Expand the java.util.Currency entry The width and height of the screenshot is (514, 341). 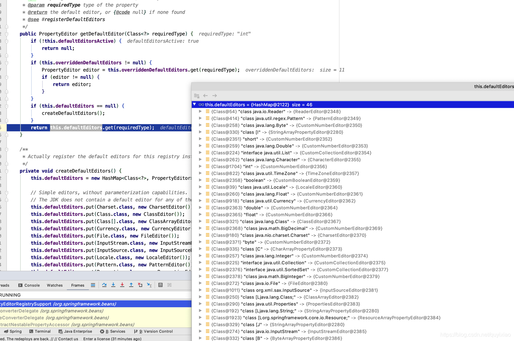coord(200,201)
